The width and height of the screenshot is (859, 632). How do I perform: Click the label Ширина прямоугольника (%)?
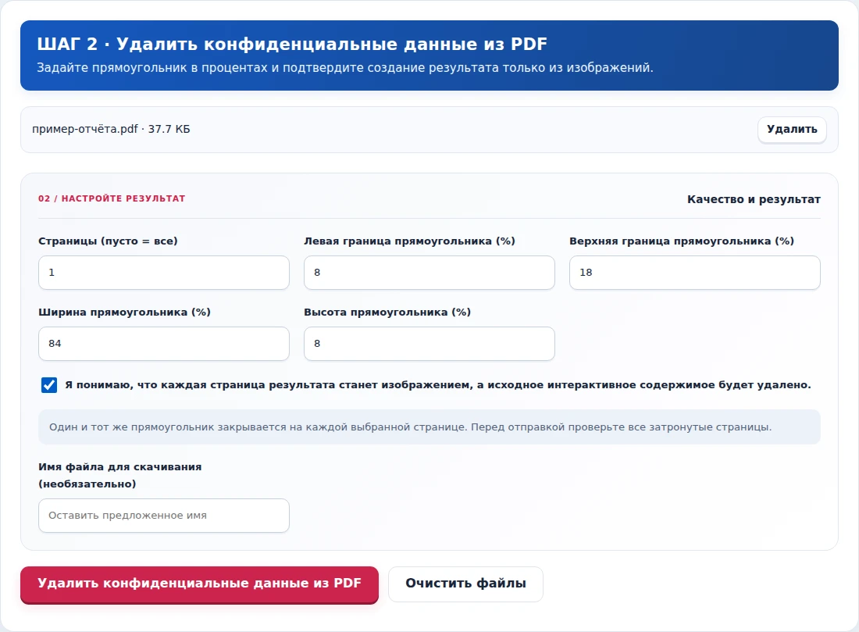point(124,312)
